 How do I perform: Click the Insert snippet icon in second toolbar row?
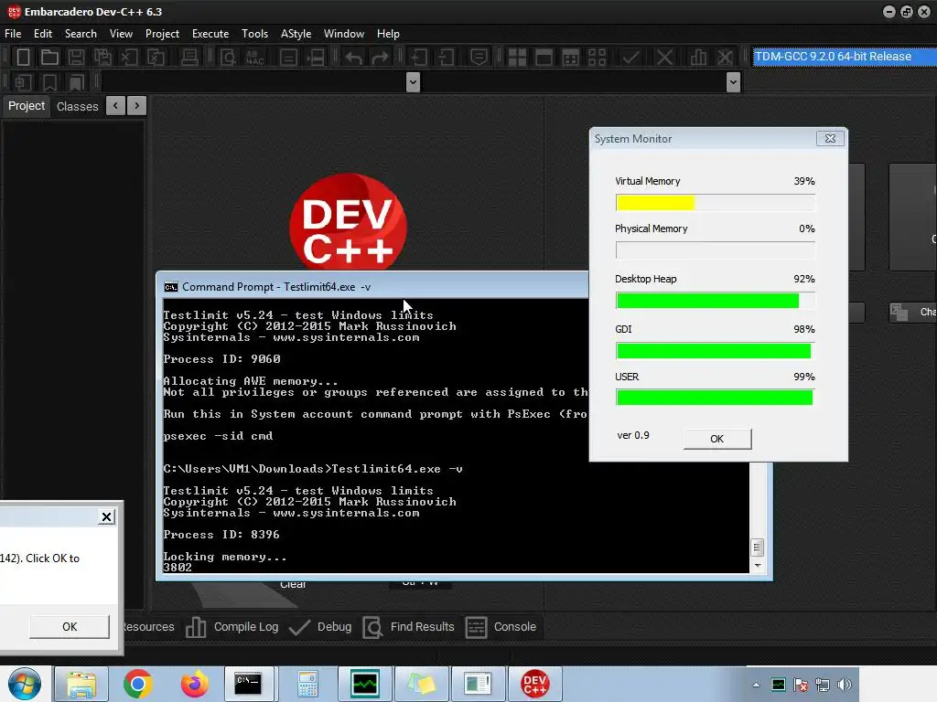pos(23,81)
